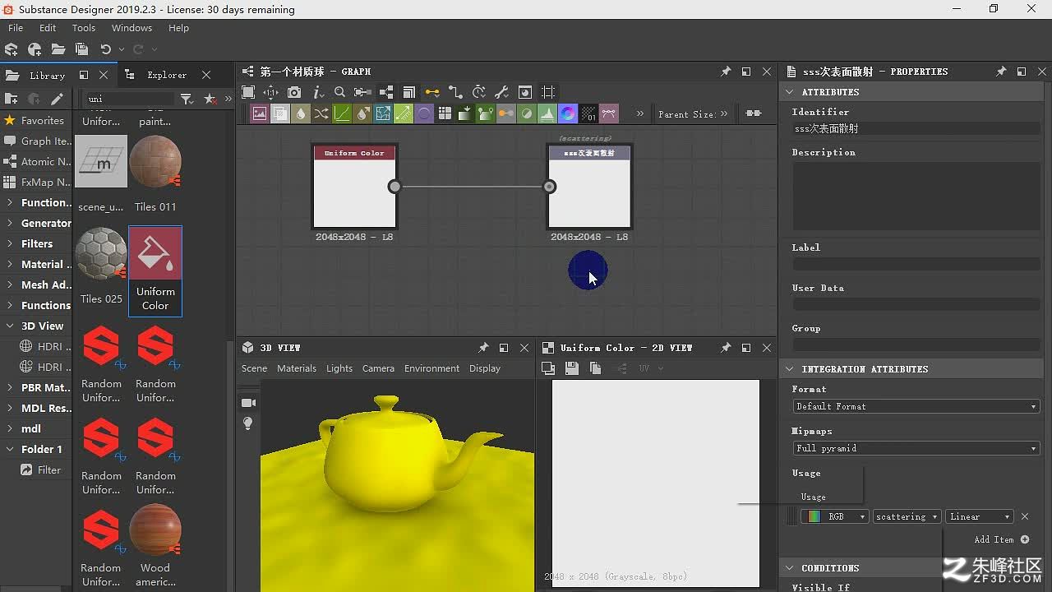The height and width of the screenshot is (592, 1052).
Task: Click the Open package folder icon
Action: coord(58,49)
